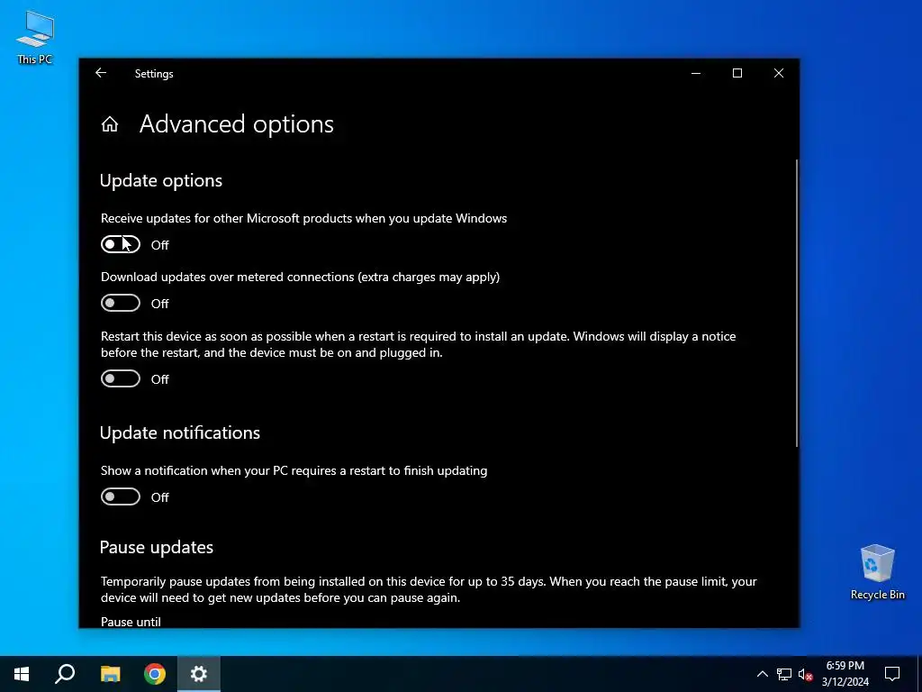The width and height of the screenshot is (922, 692).
Task: Click Show desktop sliver at taskbar edge
Action: [919, 674]
